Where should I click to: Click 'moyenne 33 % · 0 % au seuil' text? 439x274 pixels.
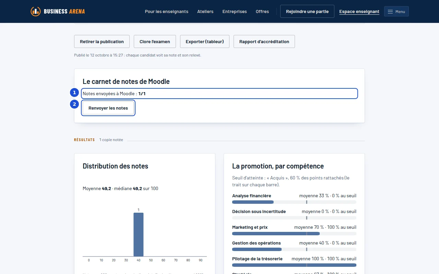point(328,196)
